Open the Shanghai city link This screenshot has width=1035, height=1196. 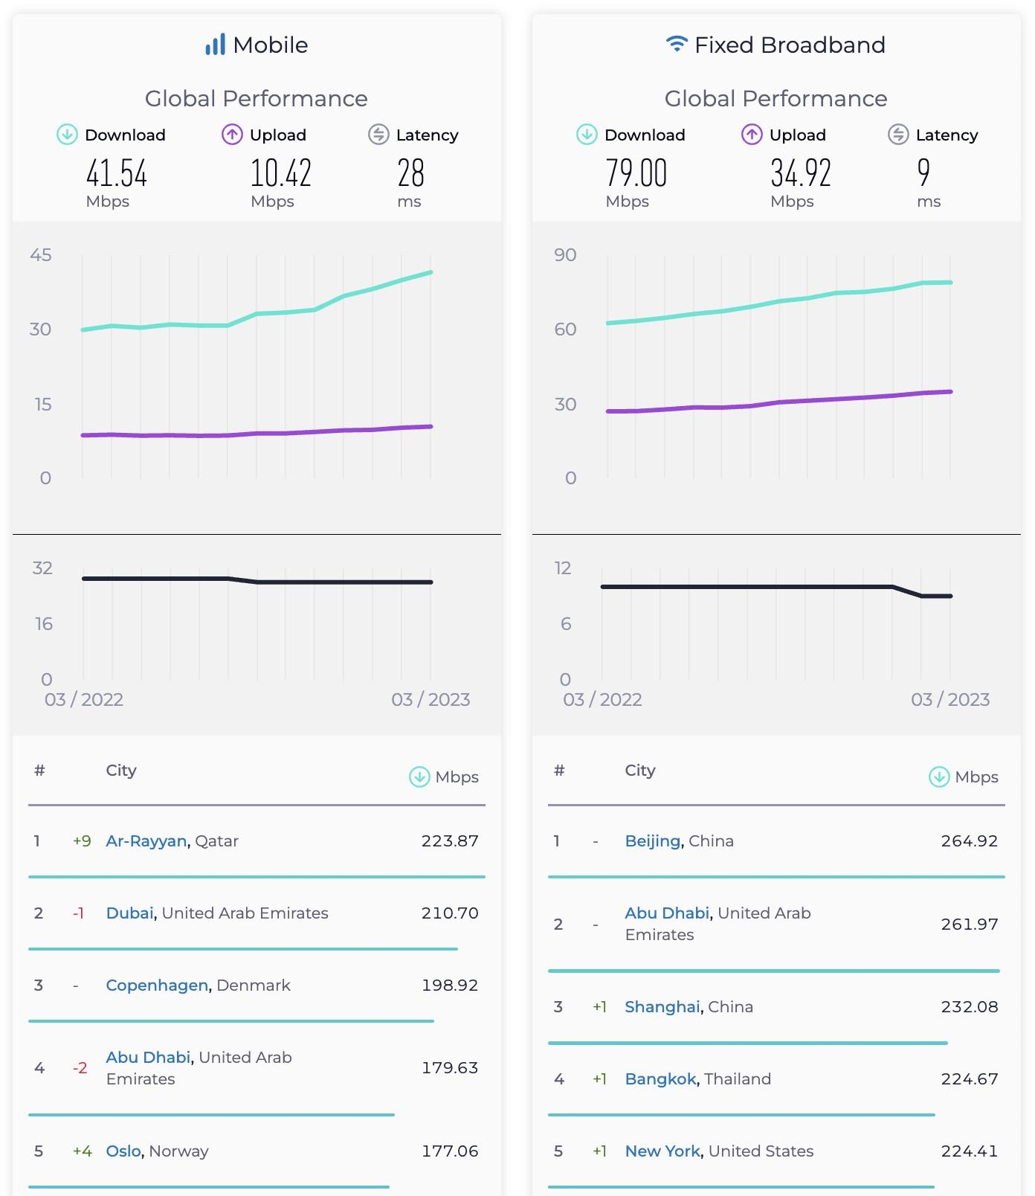(x=662, y=1007)
